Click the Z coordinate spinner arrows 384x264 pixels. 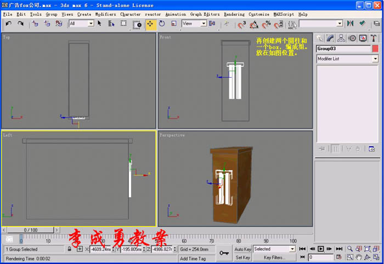[x=174, y=249]
